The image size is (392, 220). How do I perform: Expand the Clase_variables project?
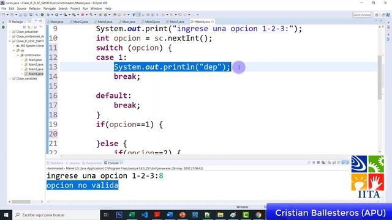pyautogui.click(x=10, y=79)
